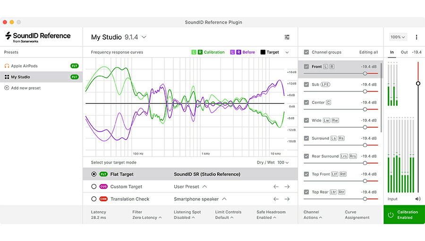
Task: Open the My Studio 9.1.4 dropdown
Action: pyautogui.click(x=119, y=37)
